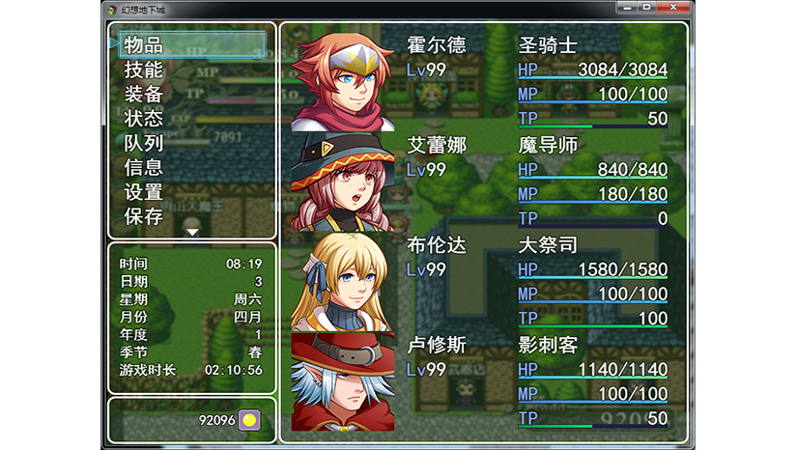Select 艾蕾娜's witch-hat portrait

[x=343, y=182]
